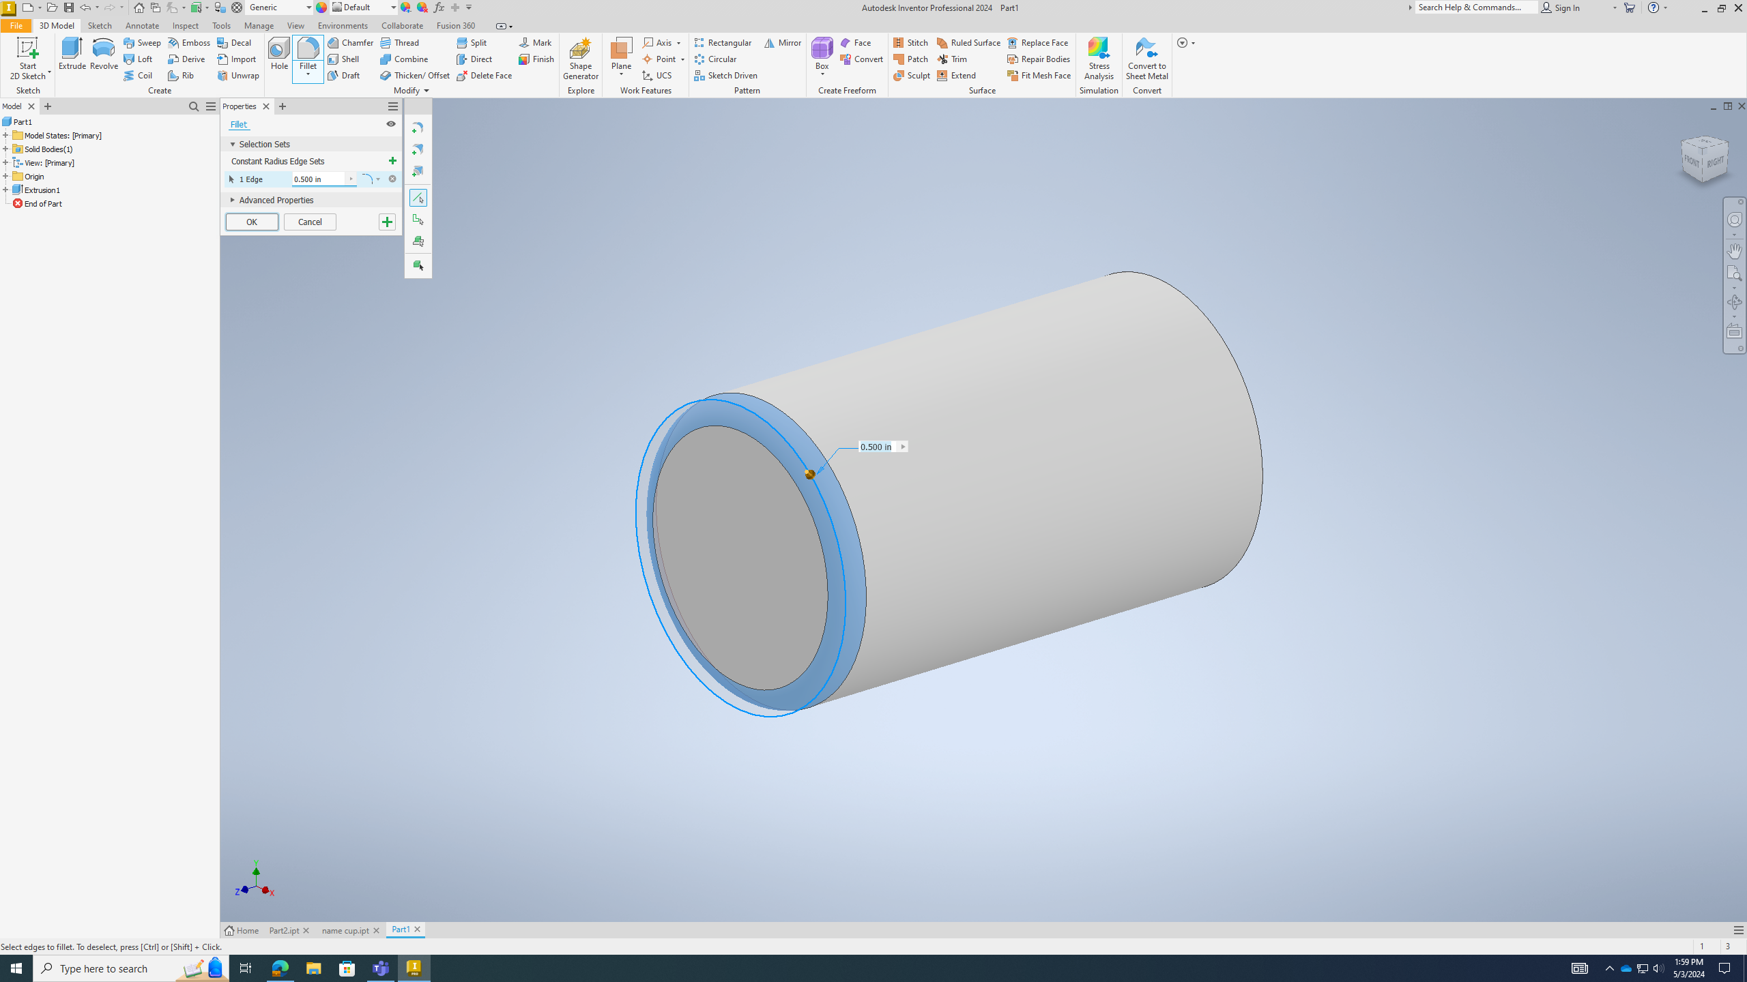Expand the Extrusion1 feature node
The image size is (1747, 982).
5,190
